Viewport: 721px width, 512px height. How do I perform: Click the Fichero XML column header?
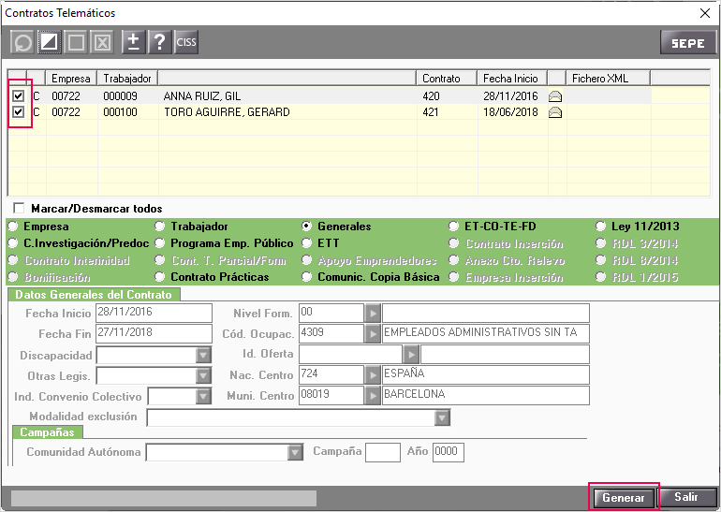coord(608,78)
